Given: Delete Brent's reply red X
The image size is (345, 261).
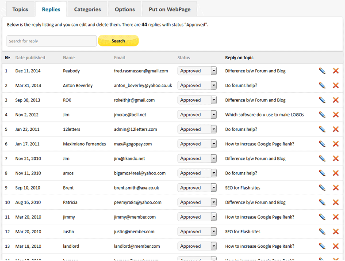Looking at the screenshot, I should (x=336, y=188).
